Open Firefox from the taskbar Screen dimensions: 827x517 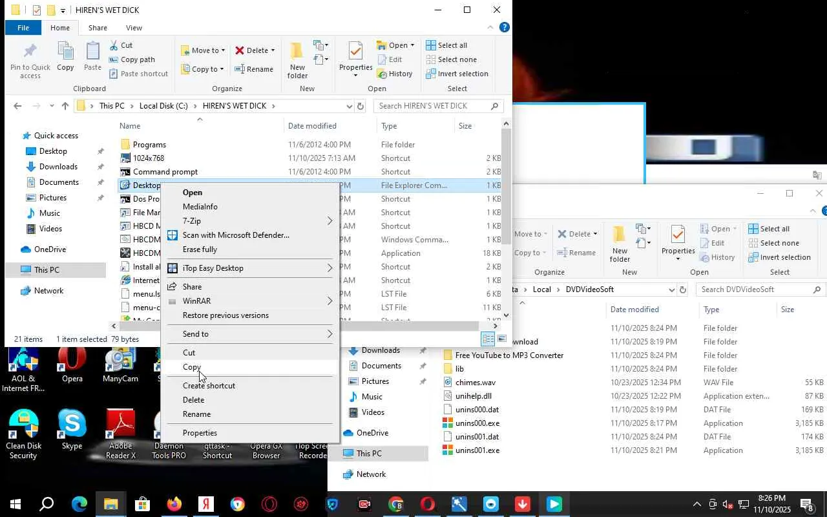[x=174, y=504]
